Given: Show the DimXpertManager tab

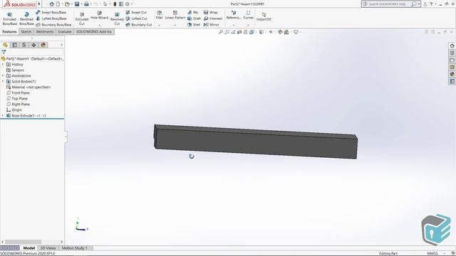Looking at the screenshot, I should click(33, 45).
